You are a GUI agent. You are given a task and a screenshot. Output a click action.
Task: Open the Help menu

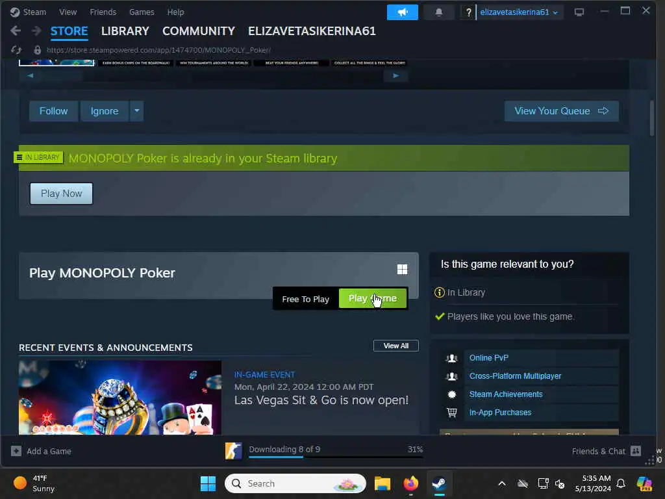coord(175,12)
